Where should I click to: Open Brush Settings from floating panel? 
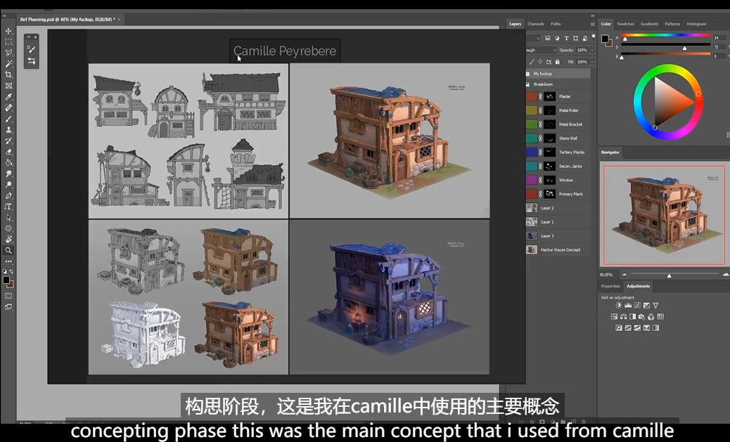31,61
